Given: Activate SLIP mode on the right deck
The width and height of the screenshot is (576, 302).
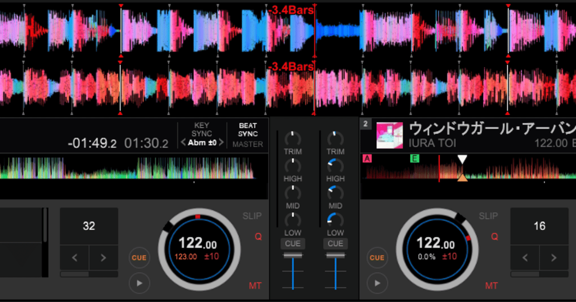Looking at the screenshot, I should 488,216.
